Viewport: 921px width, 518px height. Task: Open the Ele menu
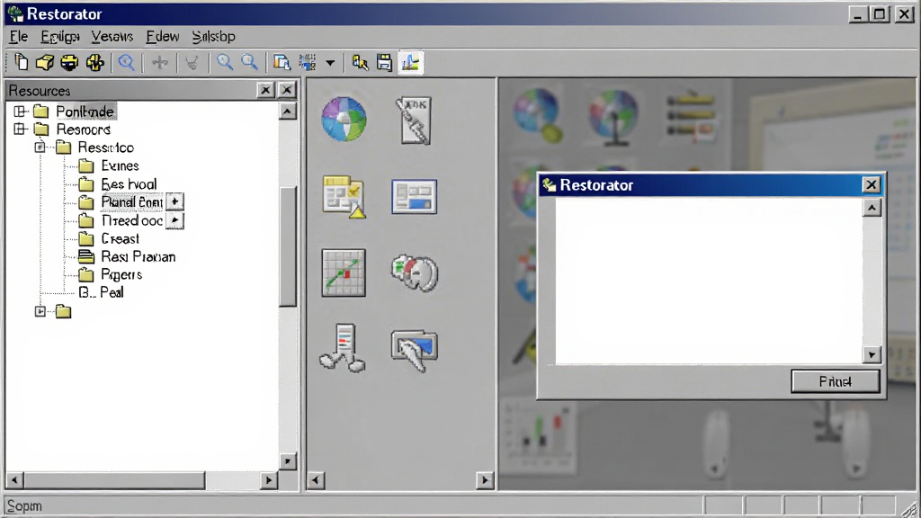click(19, 36)
